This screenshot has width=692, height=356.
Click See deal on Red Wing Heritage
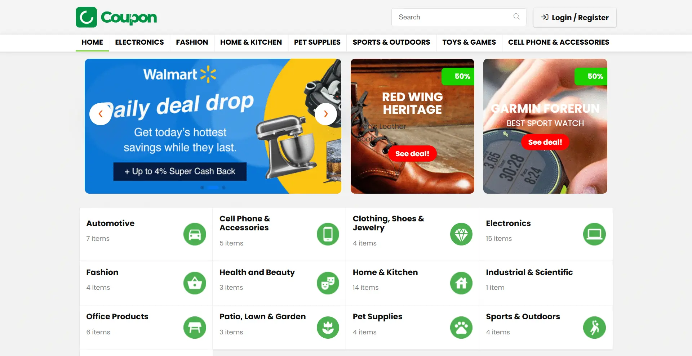[x=412, y=154]
